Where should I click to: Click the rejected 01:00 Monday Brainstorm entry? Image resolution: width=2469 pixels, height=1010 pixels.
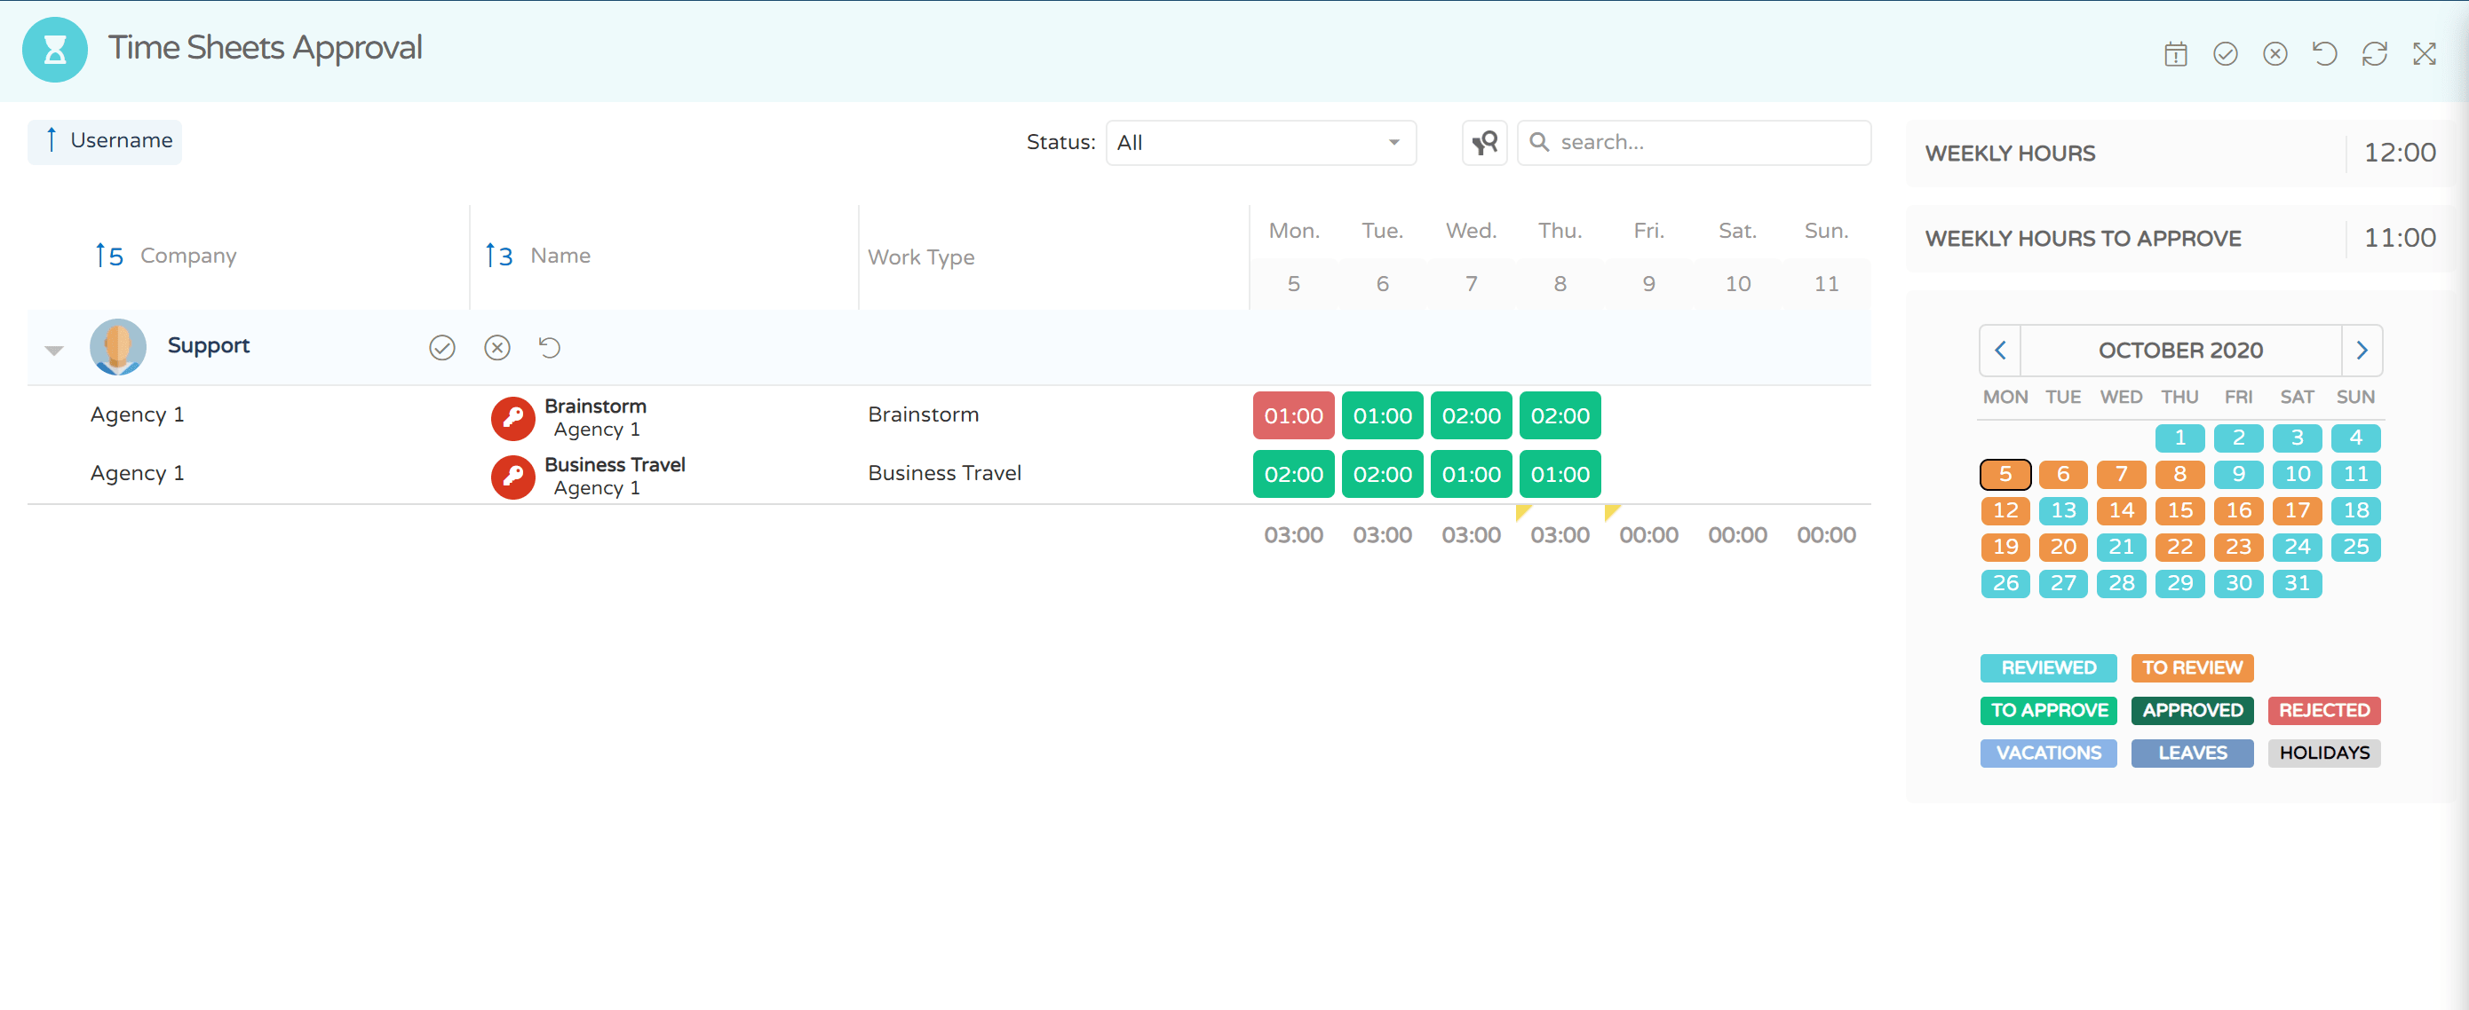point(1292,416)
